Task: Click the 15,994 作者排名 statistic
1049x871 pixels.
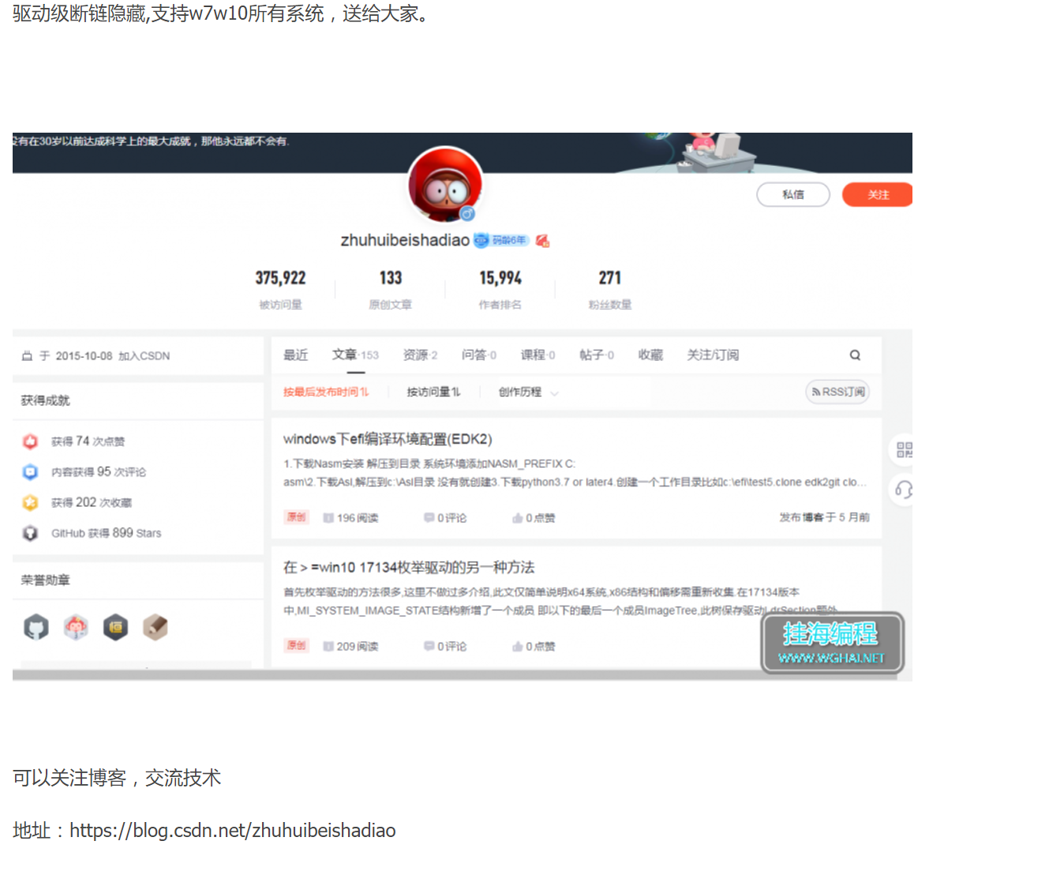Action: tap(500, 288)
